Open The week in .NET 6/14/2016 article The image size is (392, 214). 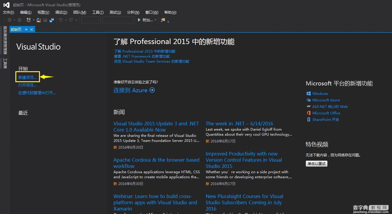point(239,124)
